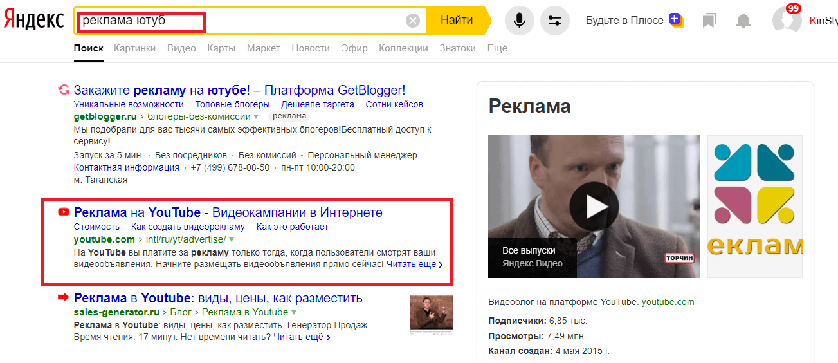Click the YouTube favicon beside Реклама на YouTube

[x=63, y=212]
